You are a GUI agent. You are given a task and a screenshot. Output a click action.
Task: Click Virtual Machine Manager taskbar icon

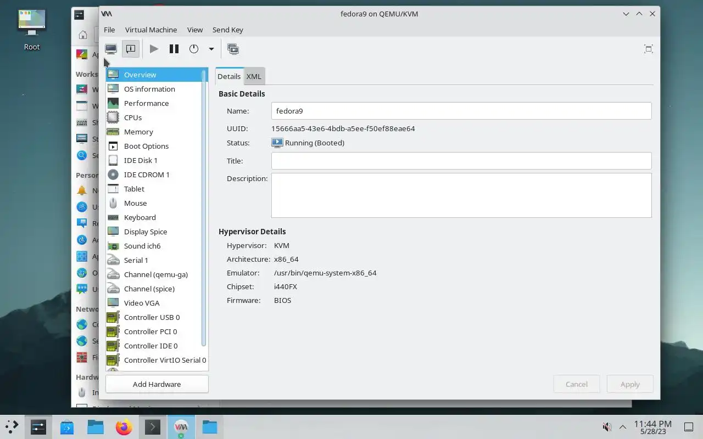[x=181, y=426]
